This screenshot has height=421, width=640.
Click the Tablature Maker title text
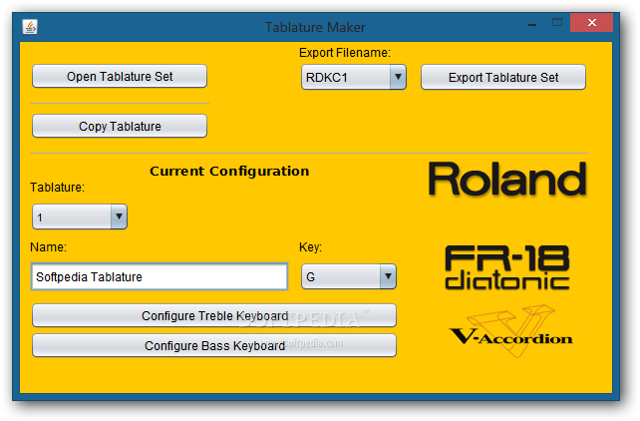tap(315, 27)
